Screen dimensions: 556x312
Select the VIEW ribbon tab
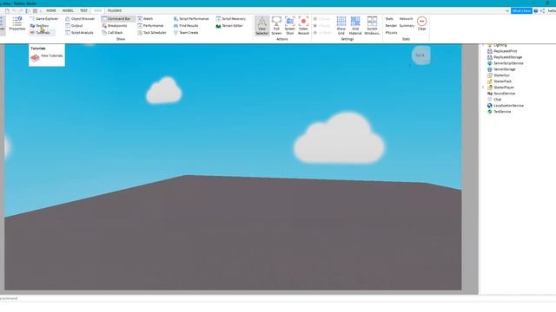[x=97, y=10]
